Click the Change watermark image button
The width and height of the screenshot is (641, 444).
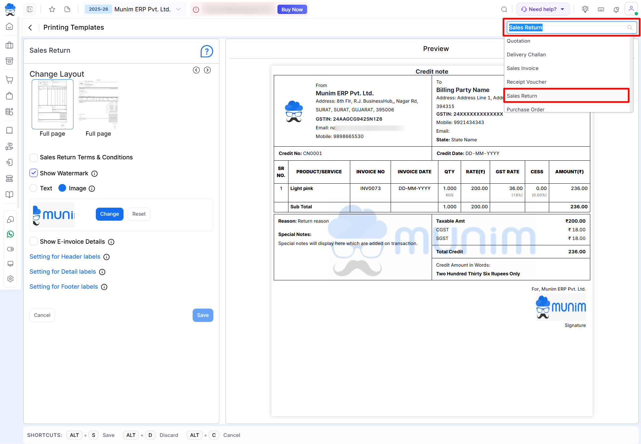(x=110, y=214)
